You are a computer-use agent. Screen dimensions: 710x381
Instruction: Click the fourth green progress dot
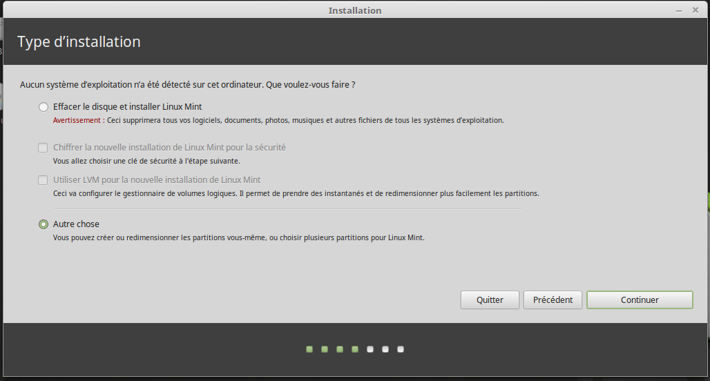355,349
